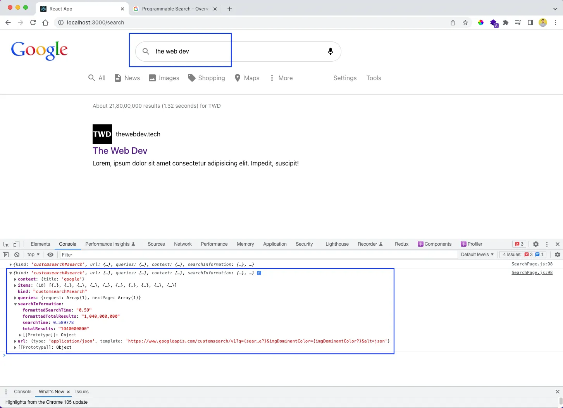Image resolution: width=563 pixels, height=408 pixels.
Task: Click the color picker extension icon
Action: point(481,22)
